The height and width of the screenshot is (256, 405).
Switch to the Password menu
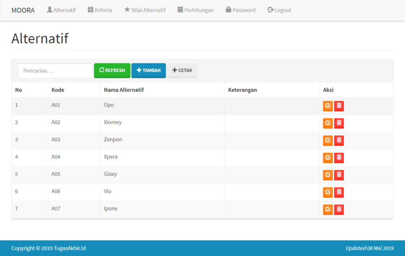240,10
